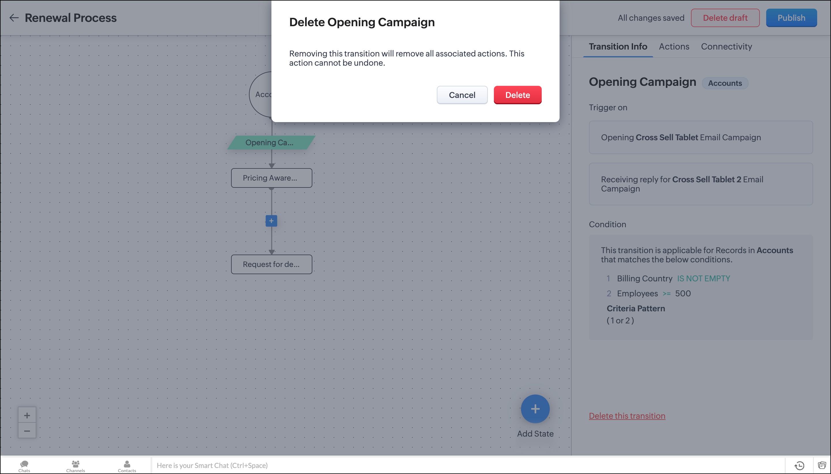
Task: Click the bottom-right chat window icon
Action: click(821, 466)
